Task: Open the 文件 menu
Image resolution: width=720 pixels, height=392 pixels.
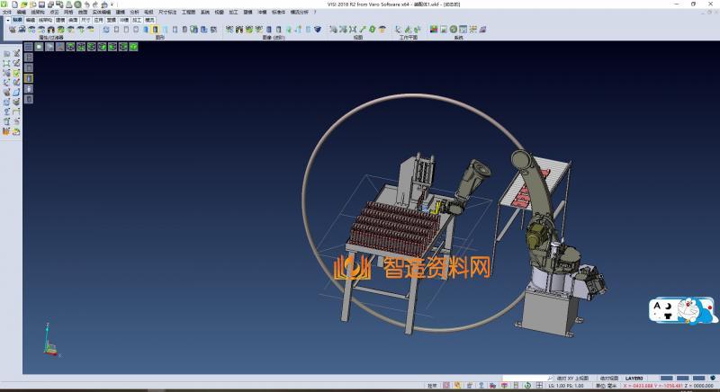Action: coord(7,12)
